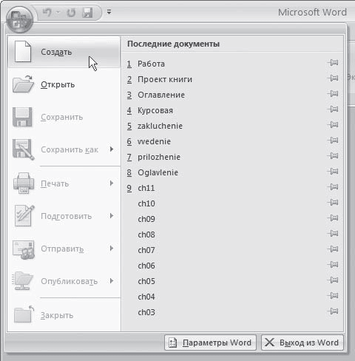The height and width of the screenshot is (361, 355).
Task: Click the Undo icon in quick access toolbar
Action: [x=47, y=13]
